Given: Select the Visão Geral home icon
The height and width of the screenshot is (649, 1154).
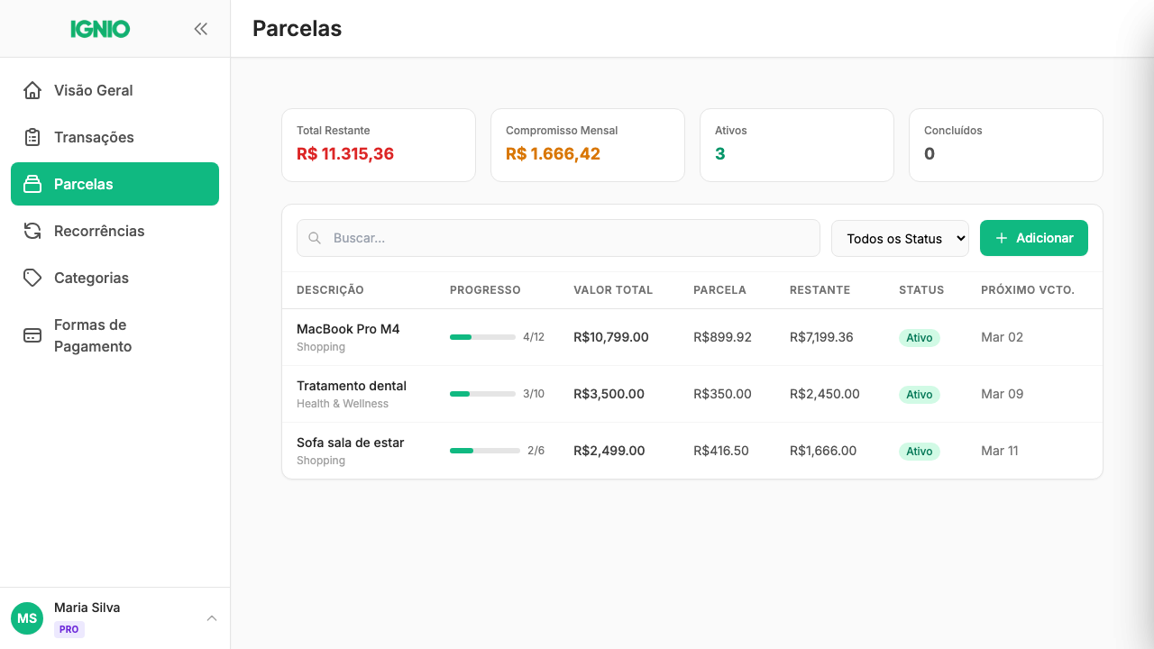Looking at the screenshot, I should click(x=32, y=90).
